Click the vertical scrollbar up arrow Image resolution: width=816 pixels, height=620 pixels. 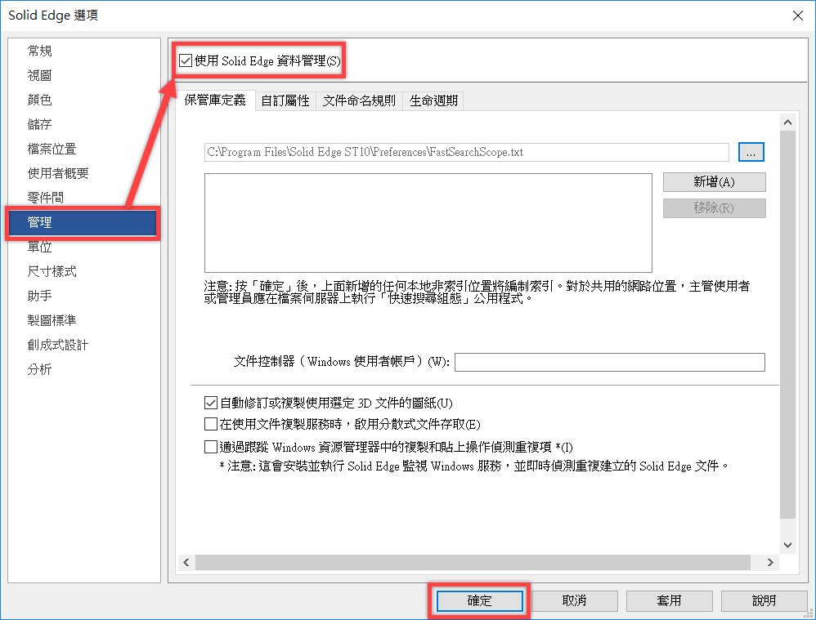pos(788,123)
